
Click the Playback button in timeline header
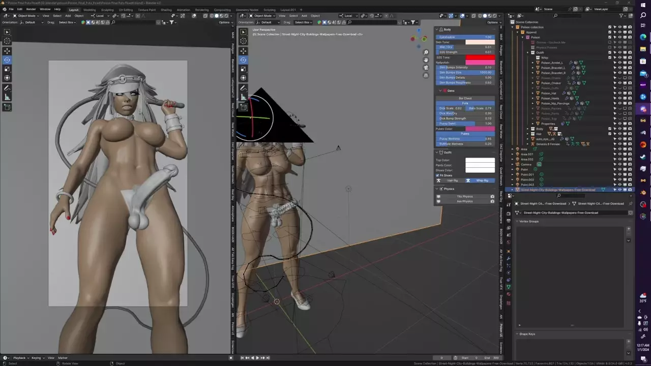coord(20,358)
